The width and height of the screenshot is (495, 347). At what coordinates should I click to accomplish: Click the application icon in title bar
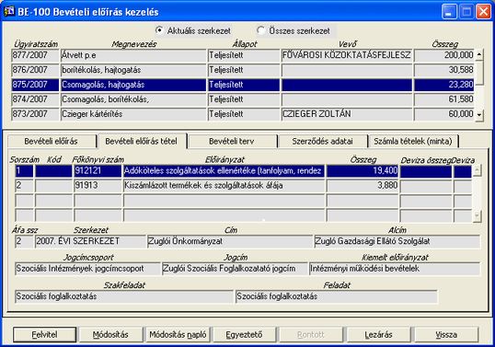click(9, 11)
